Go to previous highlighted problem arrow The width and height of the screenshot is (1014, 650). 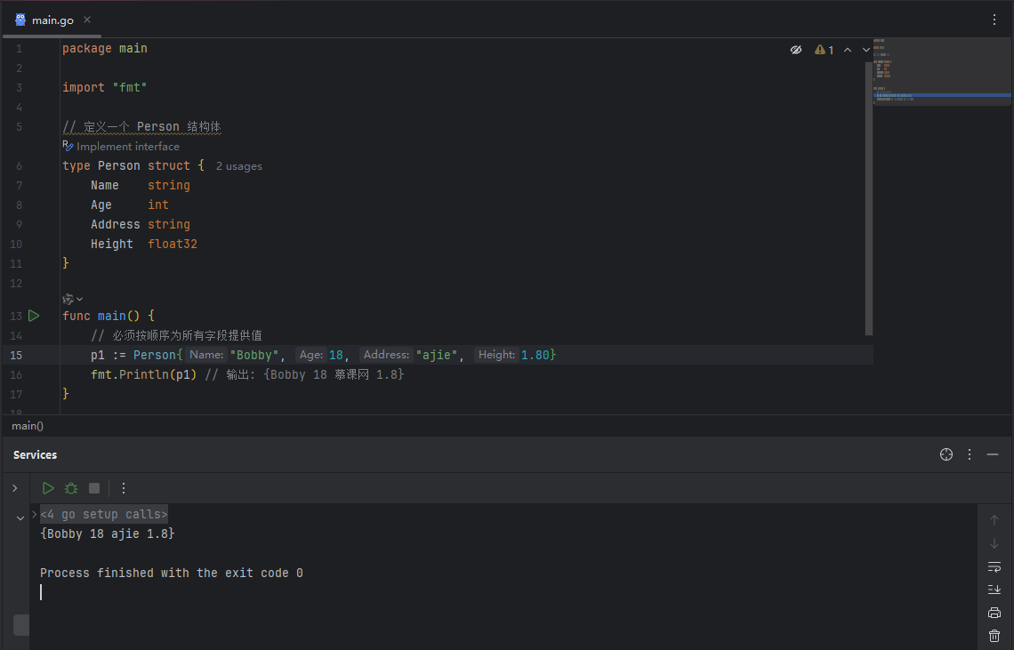click(x=847, y=50)
